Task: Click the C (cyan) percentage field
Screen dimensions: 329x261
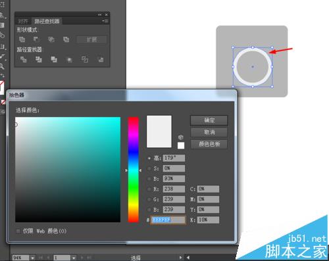Action: point(208,189)
